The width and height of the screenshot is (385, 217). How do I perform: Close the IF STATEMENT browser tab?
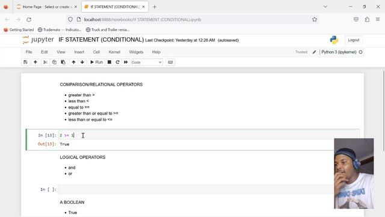[143, 7]
